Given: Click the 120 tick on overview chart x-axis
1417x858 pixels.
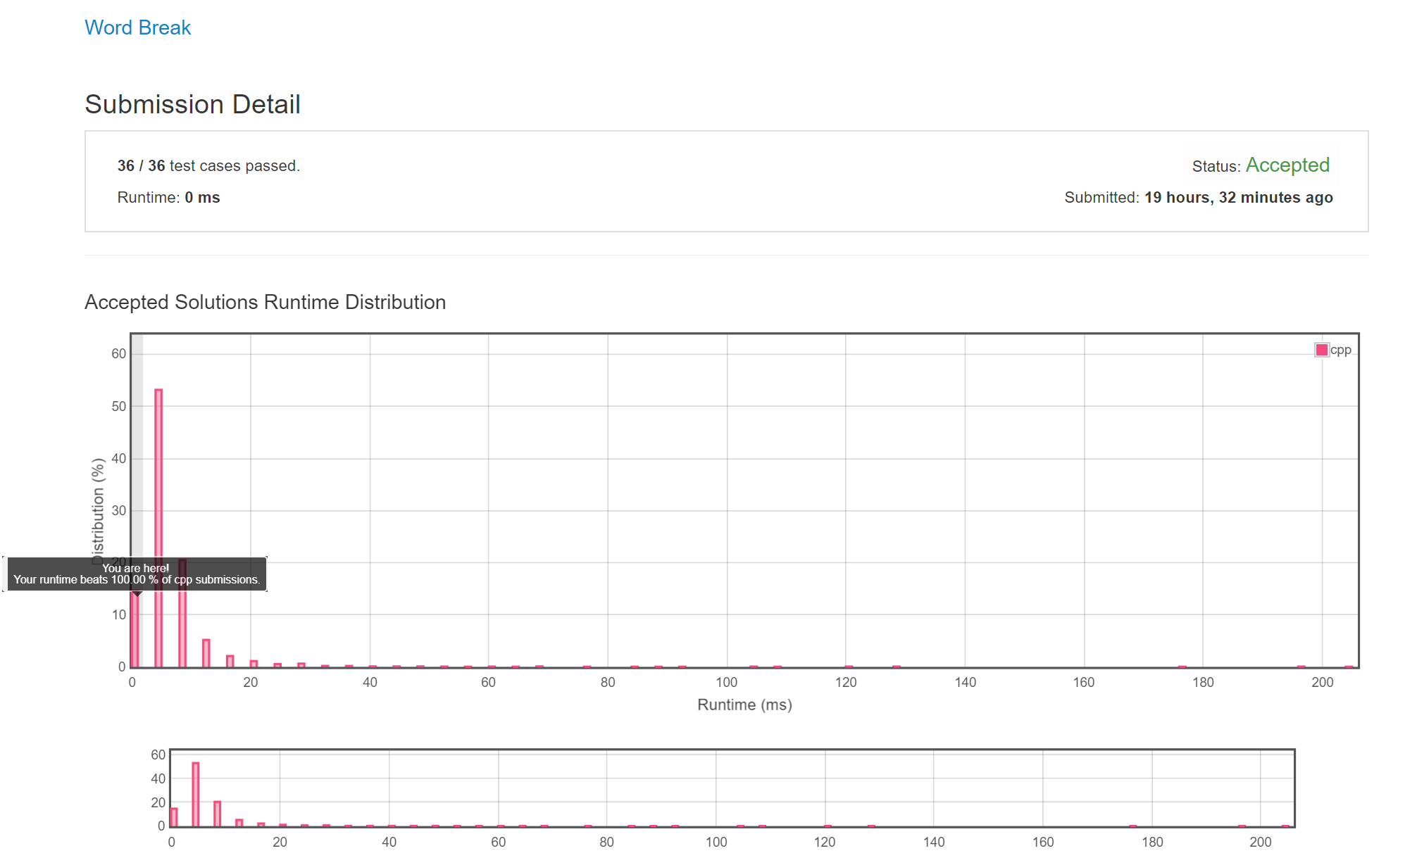Looking at the screenshot, I should [x=825, y=842].
